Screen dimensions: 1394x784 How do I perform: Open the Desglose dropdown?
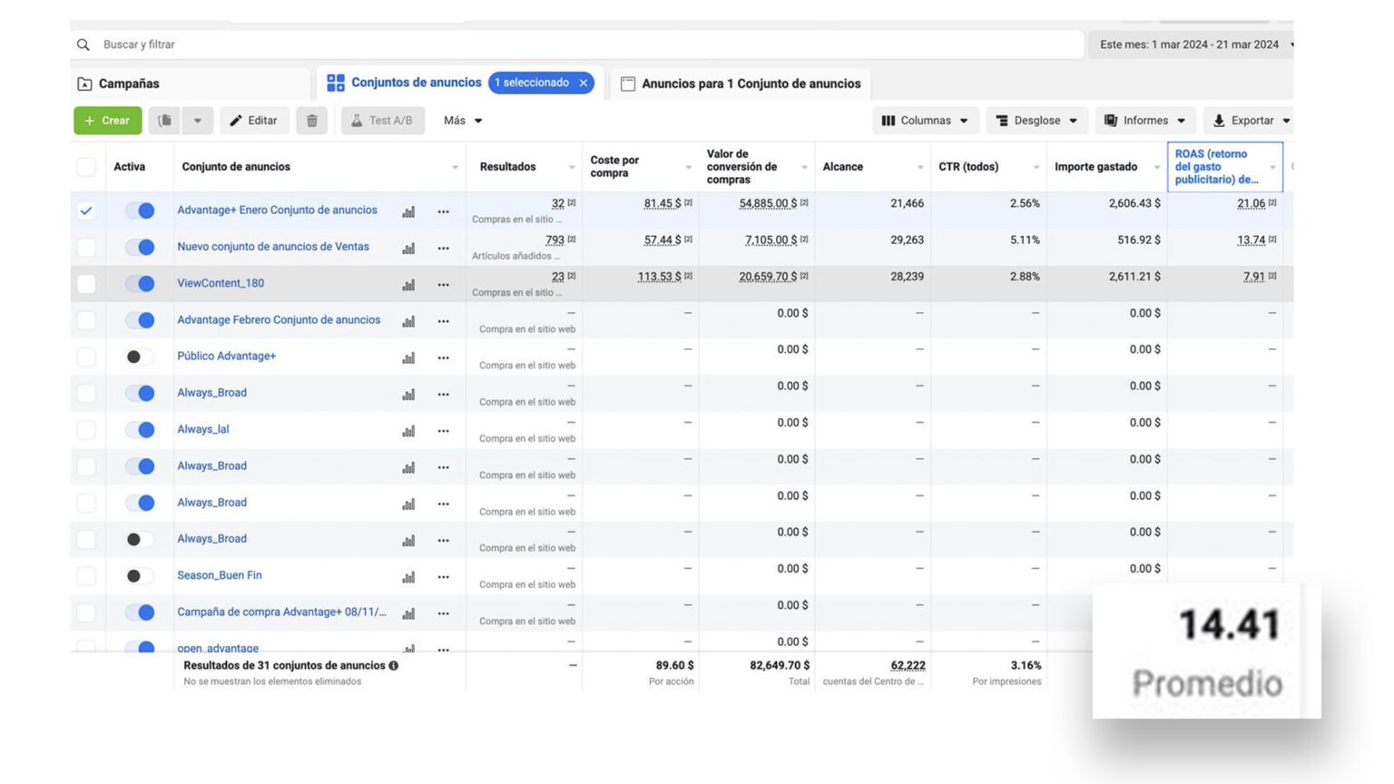1036,120
